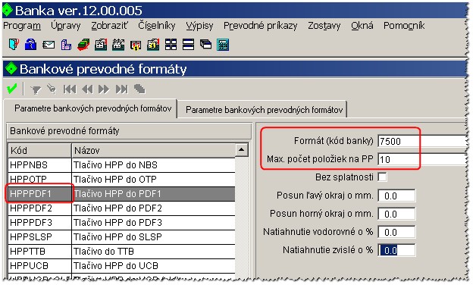Click the Max. počet položiek na PP field
The width and height of the screenshot is (476, 288).
click(422, 159)
